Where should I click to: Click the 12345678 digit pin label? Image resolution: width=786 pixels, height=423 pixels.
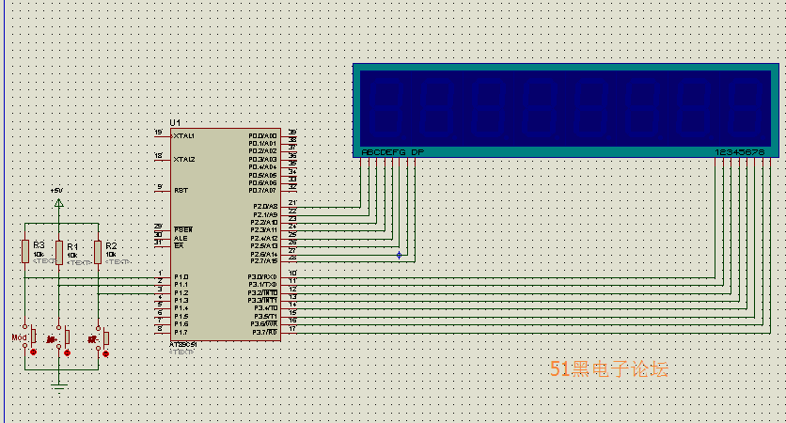[x=740, y=152]
